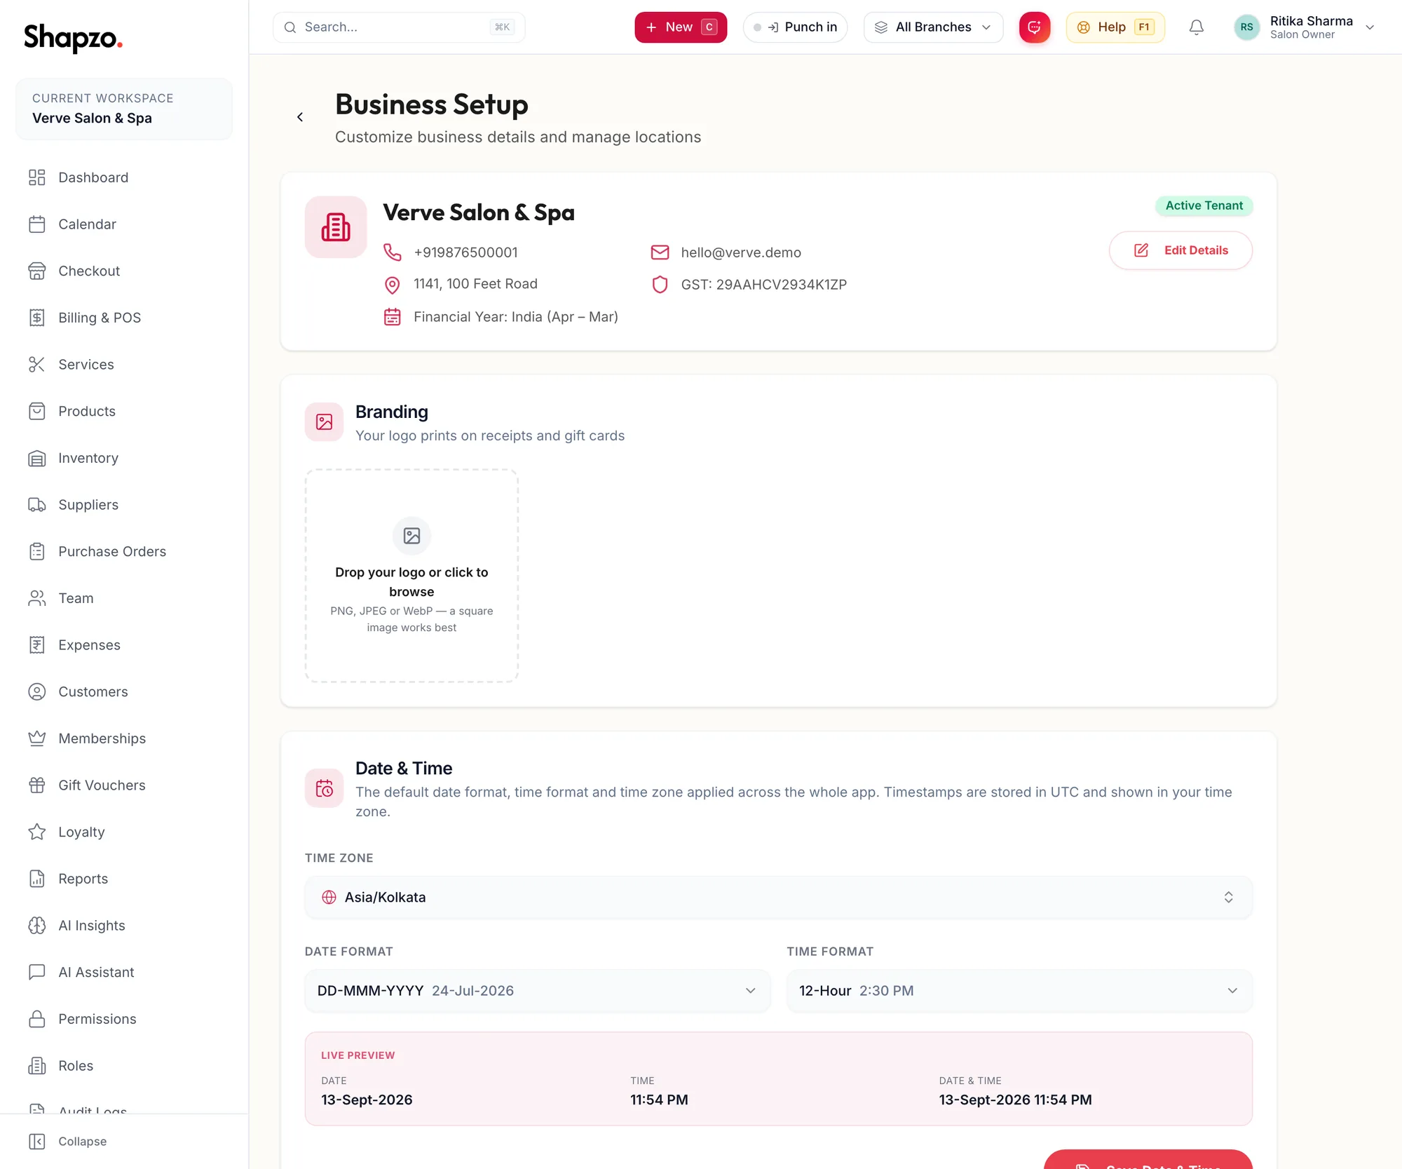Open the All Branches dropdown

[x=933, y=27]
